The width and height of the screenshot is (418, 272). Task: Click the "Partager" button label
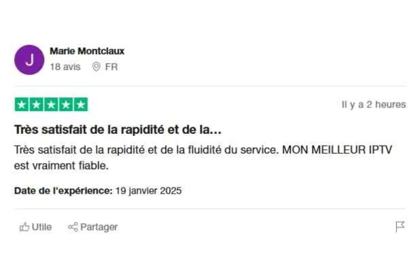tap(99, 227)
